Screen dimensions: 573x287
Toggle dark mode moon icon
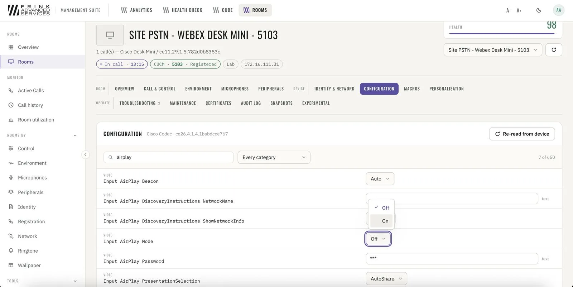coord(539,10)
